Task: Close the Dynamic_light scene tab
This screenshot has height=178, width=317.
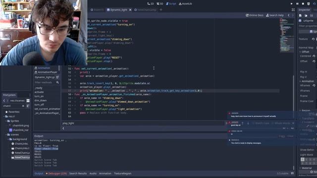Action: tap(130, 10)
